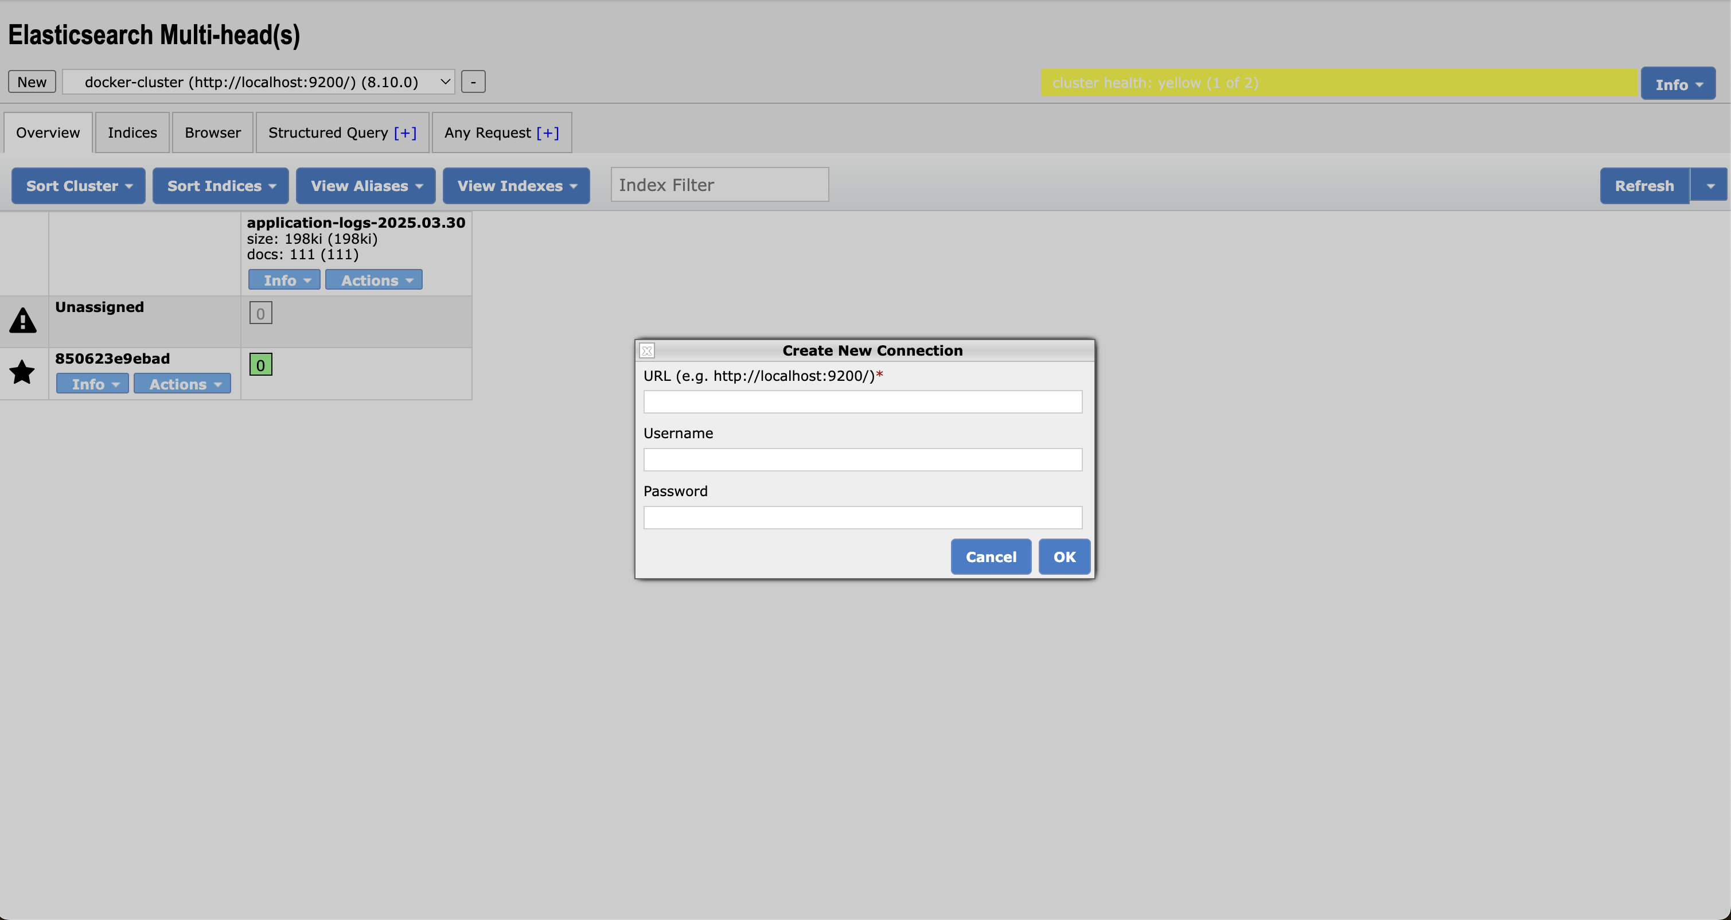
Task: Click application-logs-2025.03.30 index name
Action: tap(356, 223)
